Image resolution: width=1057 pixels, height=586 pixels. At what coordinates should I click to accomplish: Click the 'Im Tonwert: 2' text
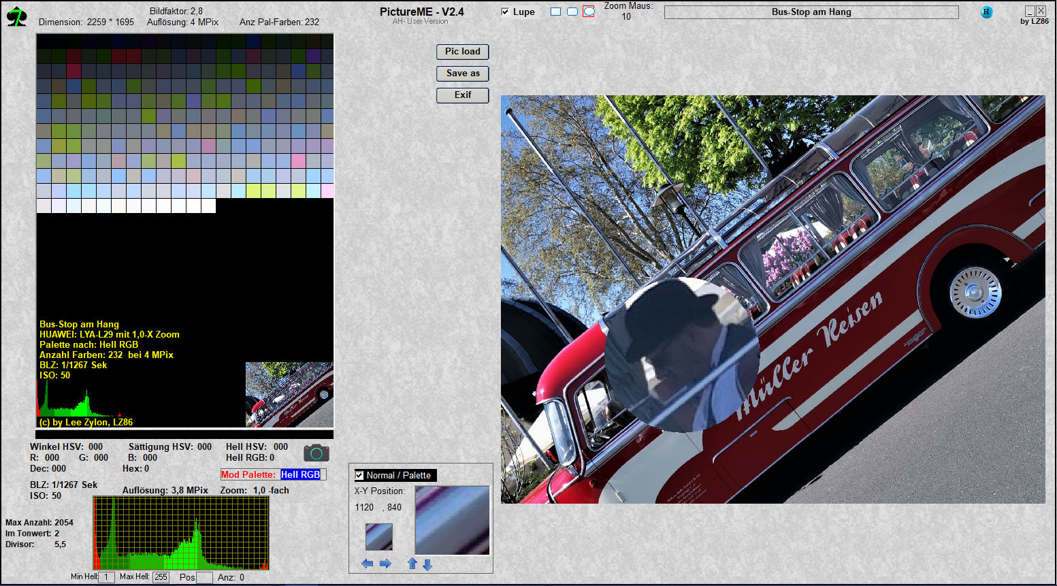(x=33, y=534)
